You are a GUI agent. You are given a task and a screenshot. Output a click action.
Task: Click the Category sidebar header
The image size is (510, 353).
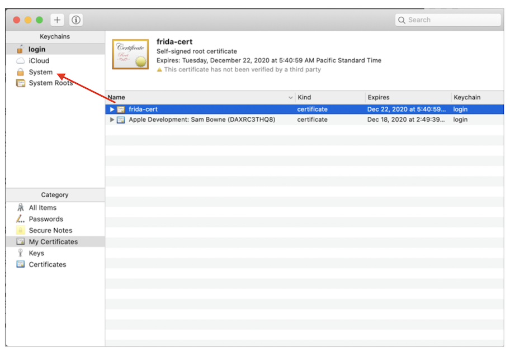(55, 195)
